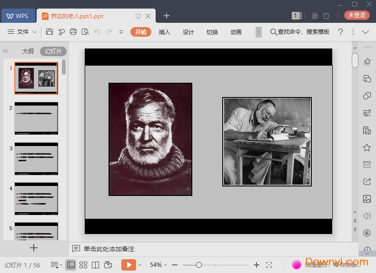Viewport: 376px width, 273px height.
Task: Click the star favorites icon in right sidebar
Action: point(366,147)
